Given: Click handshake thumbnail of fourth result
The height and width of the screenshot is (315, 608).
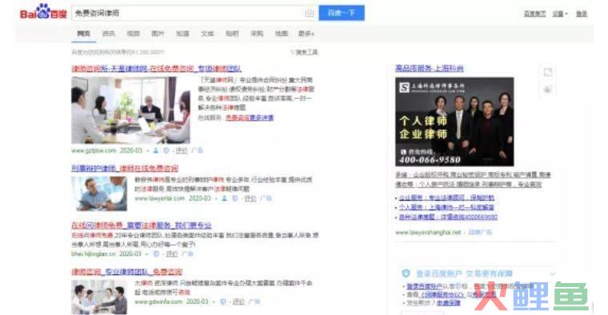Looking at the screenshot, I should coord(99,297).
